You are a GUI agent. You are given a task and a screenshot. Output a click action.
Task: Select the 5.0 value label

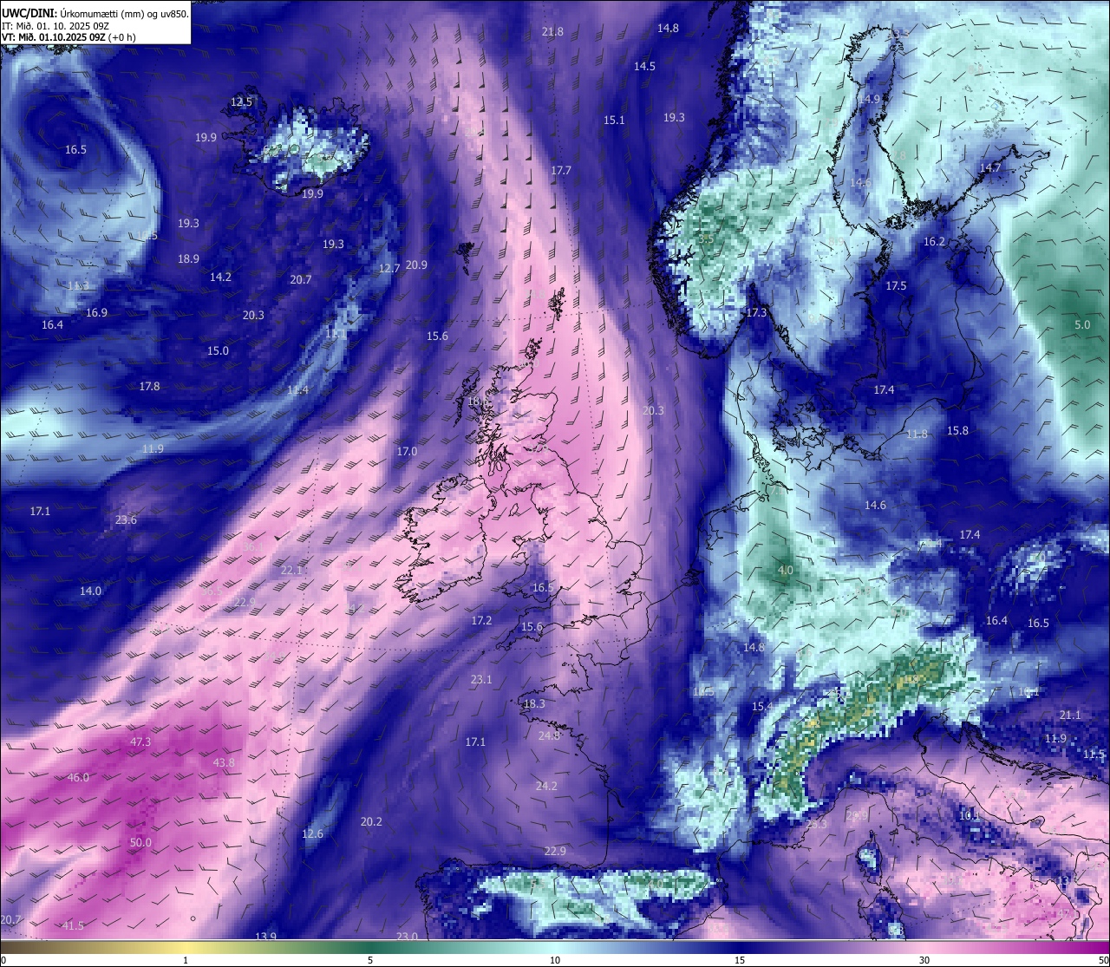click(x=1083, y=325)
